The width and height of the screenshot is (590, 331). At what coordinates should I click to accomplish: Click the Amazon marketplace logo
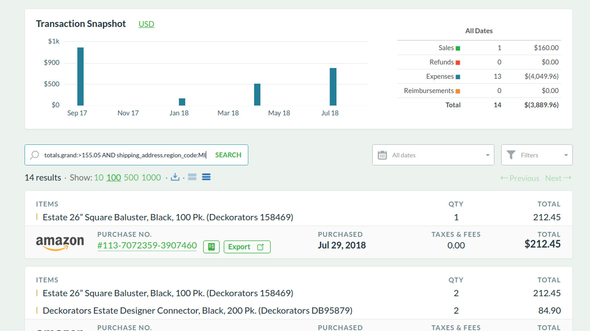coord(60,242)
